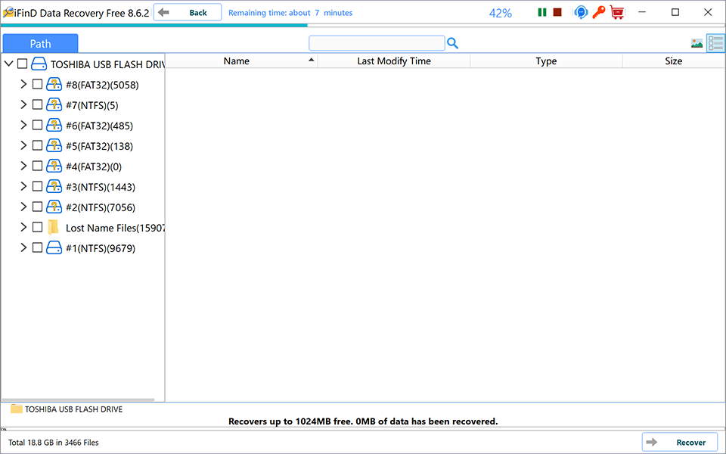Expand the #4(FAT32)(0) node
The width and height of the screenshot is (726, 454).
pyautogui.click(x=23, y=166)
